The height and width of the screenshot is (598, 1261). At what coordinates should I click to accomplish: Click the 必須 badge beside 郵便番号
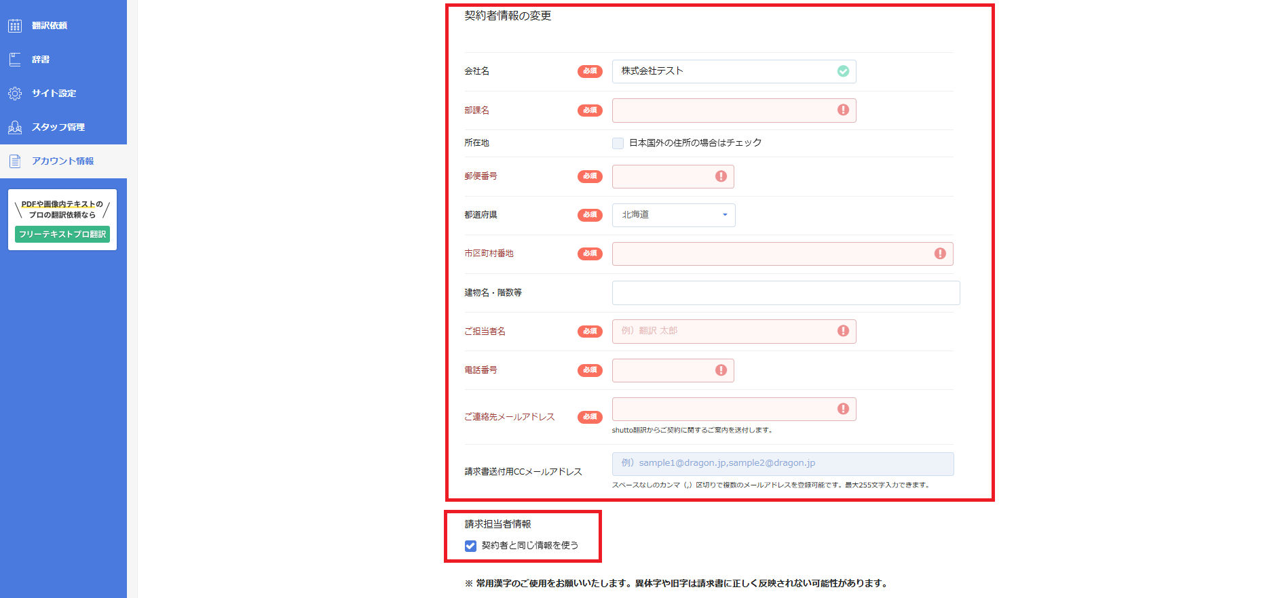point(590,176)
